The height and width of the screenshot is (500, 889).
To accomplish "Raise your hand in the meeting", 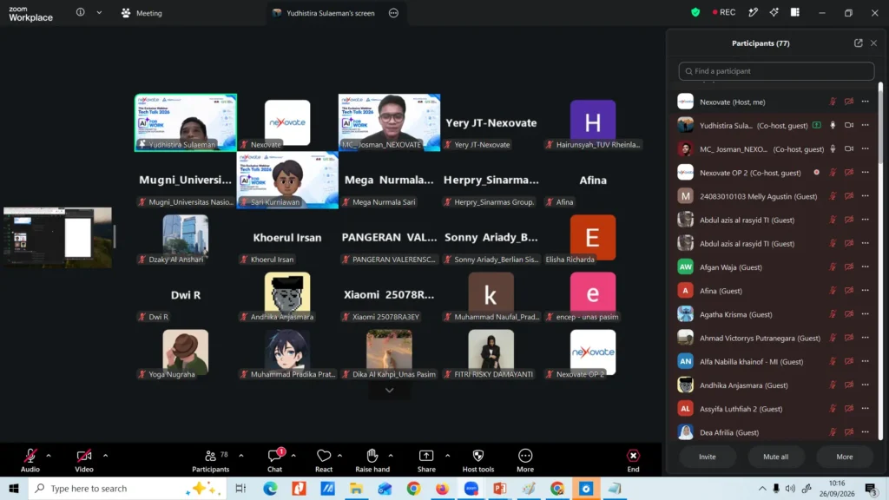I will click(372, 460).
